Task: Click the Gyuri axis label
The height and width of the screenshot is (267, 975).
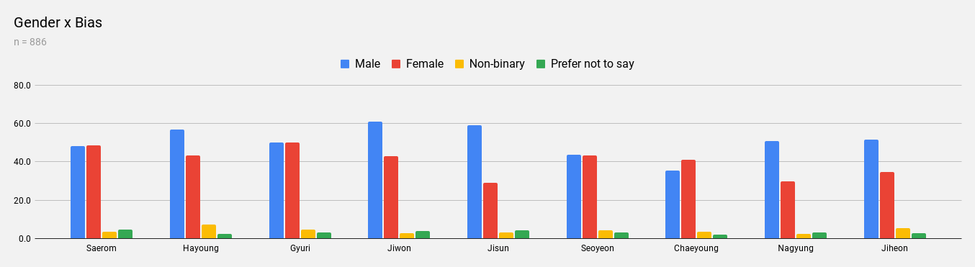Action: [300, 248]
